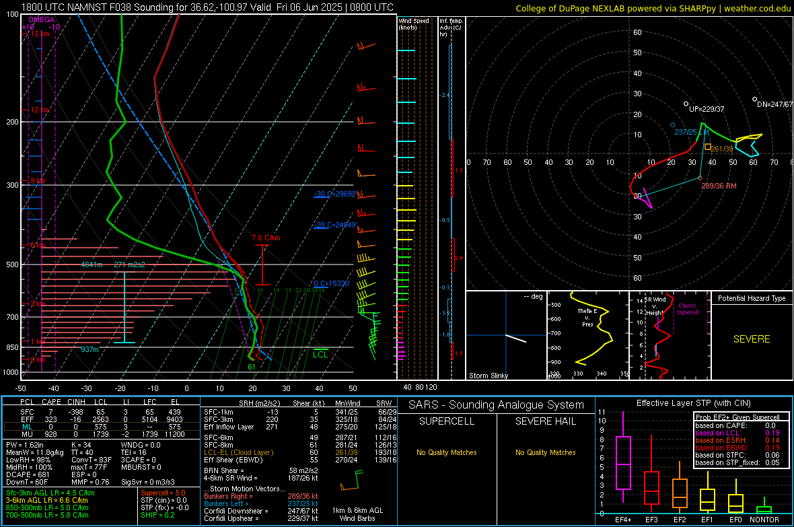Click the SARS - Sounding Analogue System heading
Image resolution: width=794 pixels, height=527 pixels.
pos(497,405)
